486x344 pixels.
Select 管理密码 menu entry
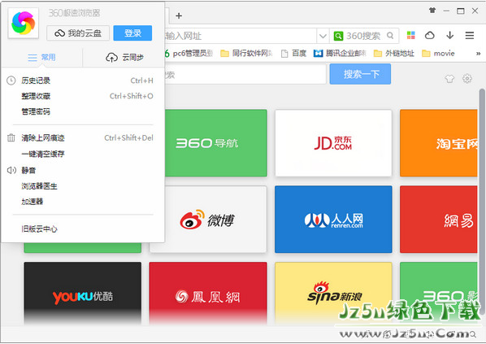(82, 111)
